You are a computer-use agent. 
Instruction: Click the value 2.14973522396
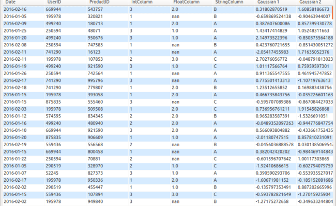[271, 38]
